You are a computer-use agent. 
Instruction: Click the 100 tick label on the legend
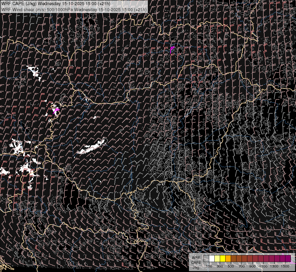pos(209,266)
